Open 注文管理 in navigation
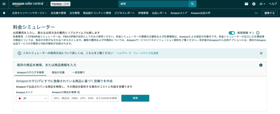Screen dimensions: 280x114 [74, 13]
